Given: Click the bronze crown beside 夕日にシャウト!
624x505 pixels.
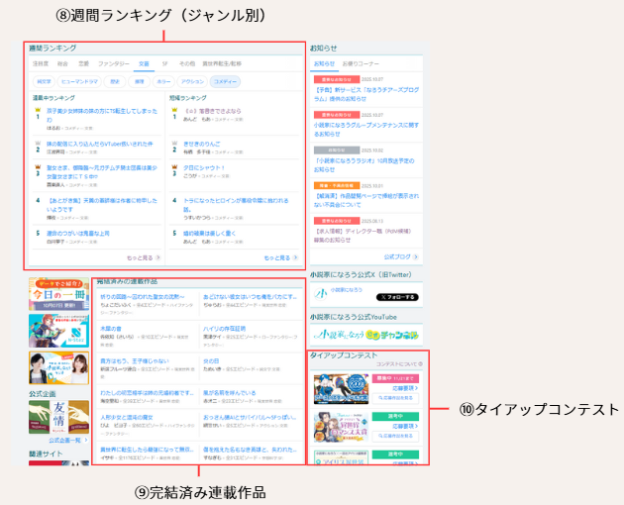Looking at the screenshot, I should click(x=174, y=169).
